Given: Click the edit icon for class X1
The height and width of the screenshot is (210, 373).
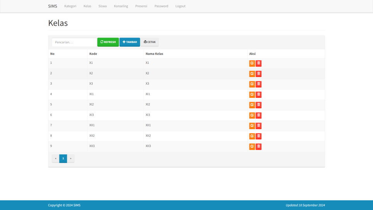Looking at the screenshot, I should pyautogui.click(x=252, y=63).
